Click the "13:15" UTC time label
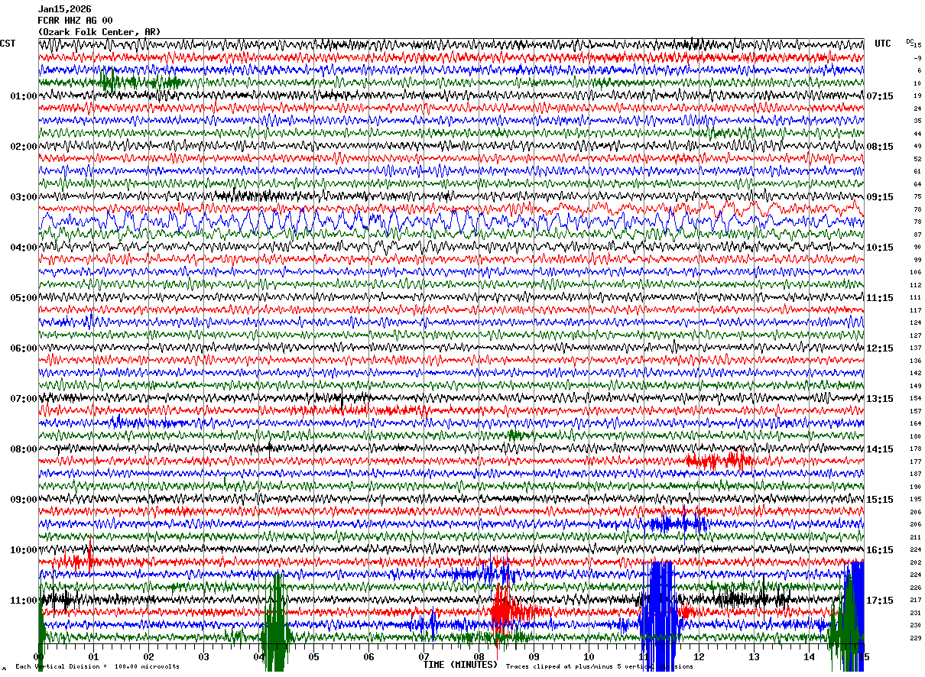925x677 pixels. click(x=880, y=399)
